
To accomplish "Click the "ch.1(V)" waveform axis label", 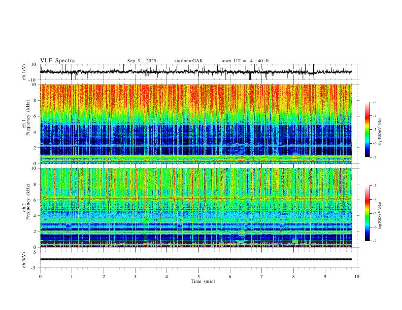I will pos(24,72).
